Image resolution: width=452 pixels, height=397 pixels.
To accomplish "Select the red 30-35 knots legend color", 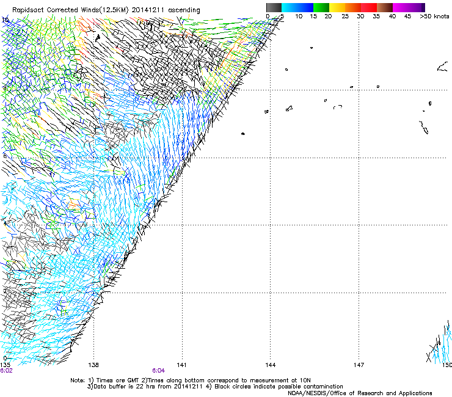I will [x=369, y=7].
